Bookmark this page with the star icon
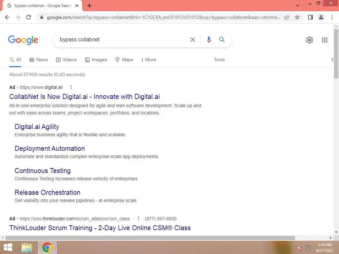Screen dimensions: 339x254 pos(297,17)
